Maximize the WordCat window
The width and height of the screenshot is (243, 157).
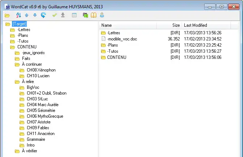[x=222, y=7]
